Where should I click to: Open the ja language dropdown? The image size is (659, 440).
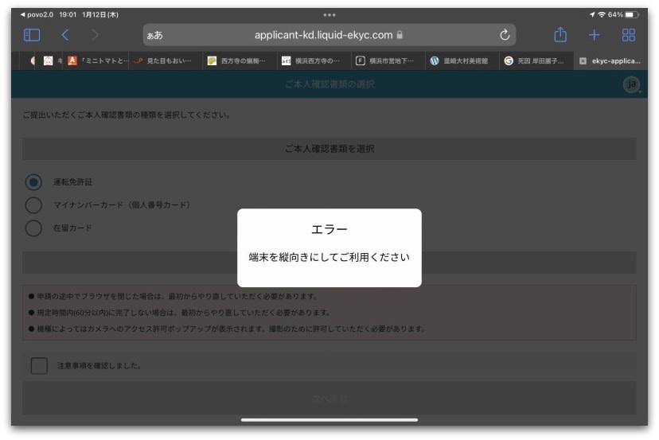[632, 84]
